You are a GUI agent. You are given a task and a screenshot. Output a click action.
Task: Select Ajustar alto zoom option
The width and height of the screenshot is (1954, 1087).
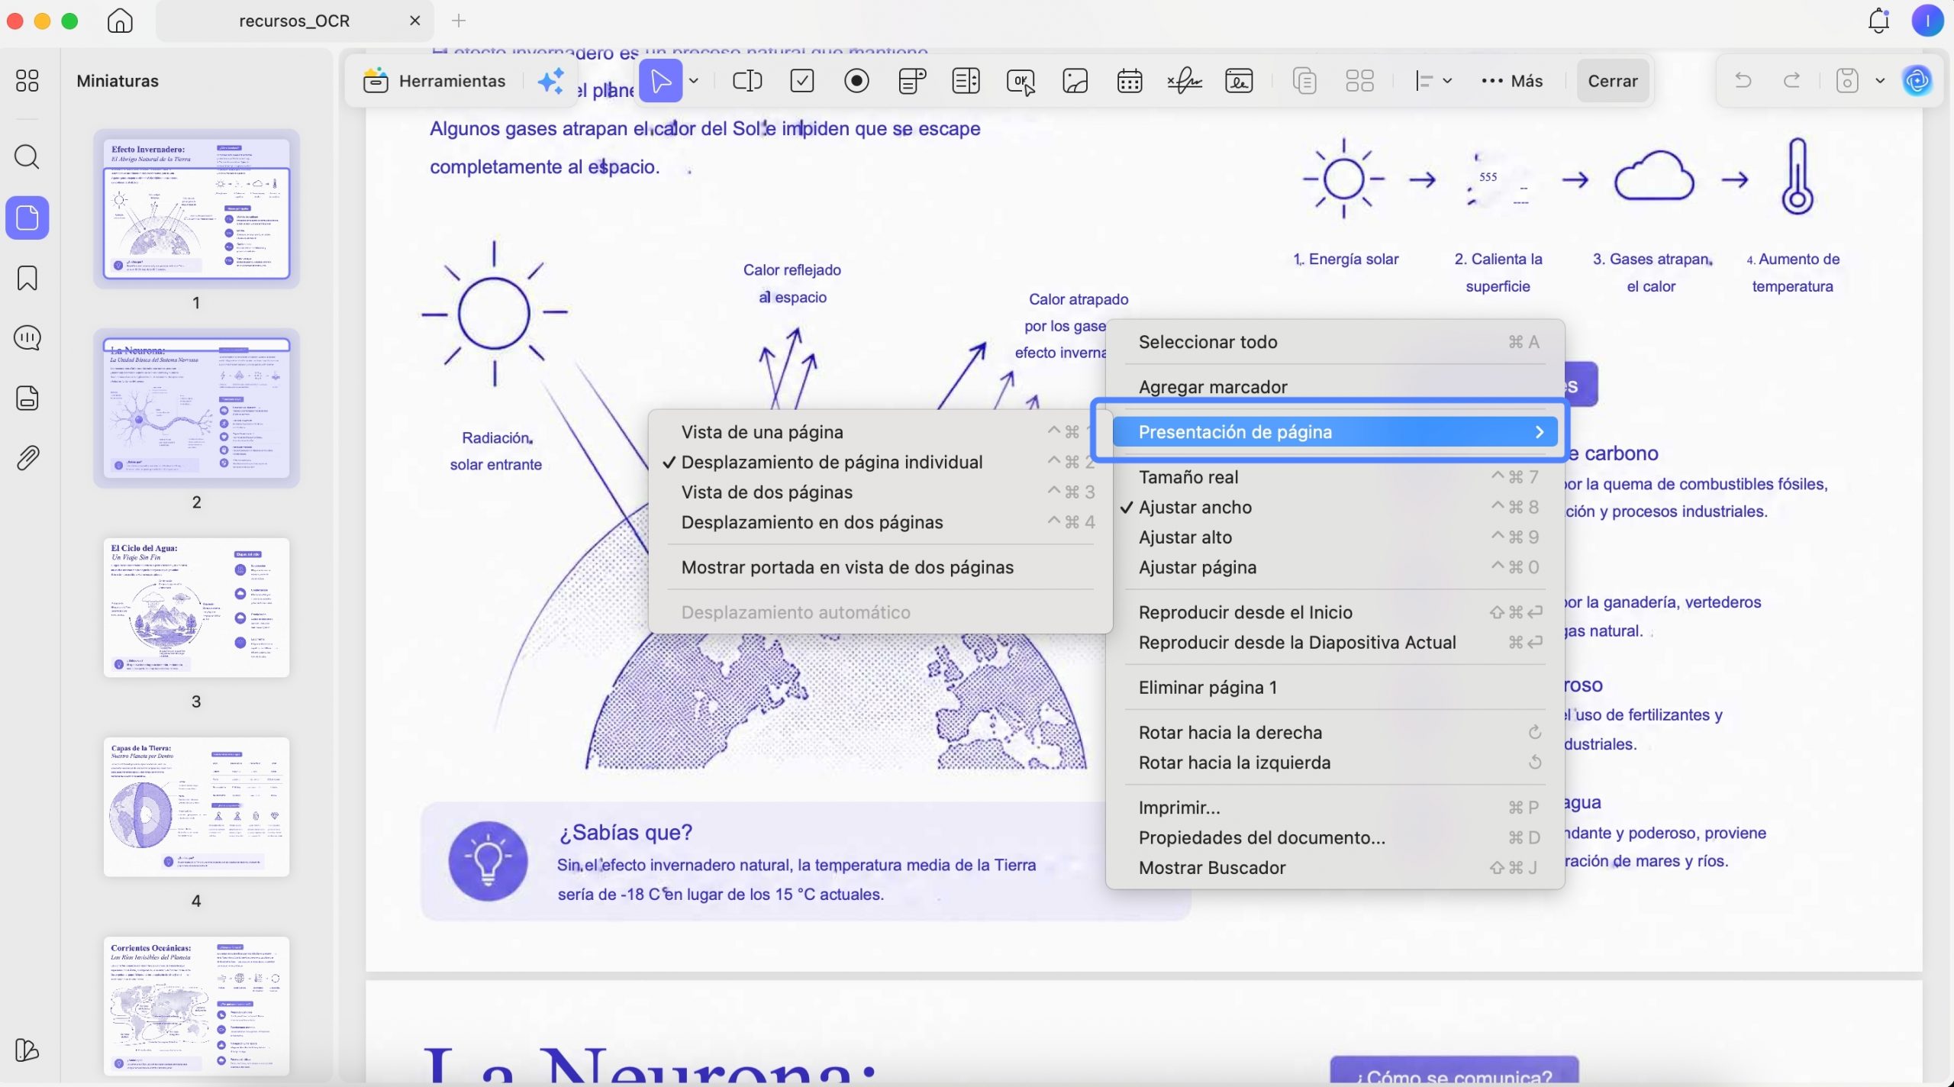pyautogui.click(x=1334, y=537)
